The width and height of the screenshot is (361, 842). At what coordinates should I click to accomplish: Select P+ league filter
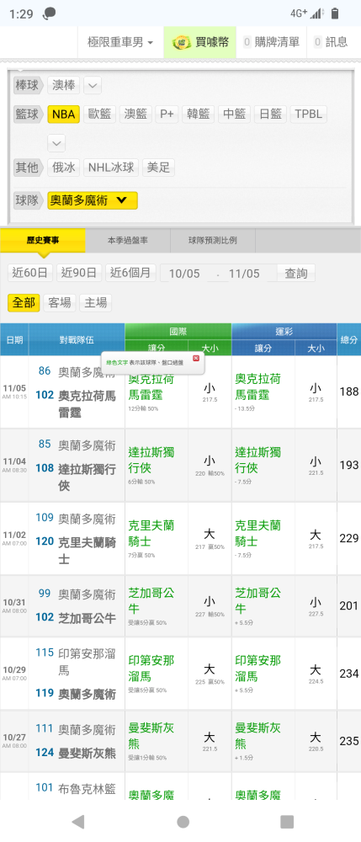(167, 114)
